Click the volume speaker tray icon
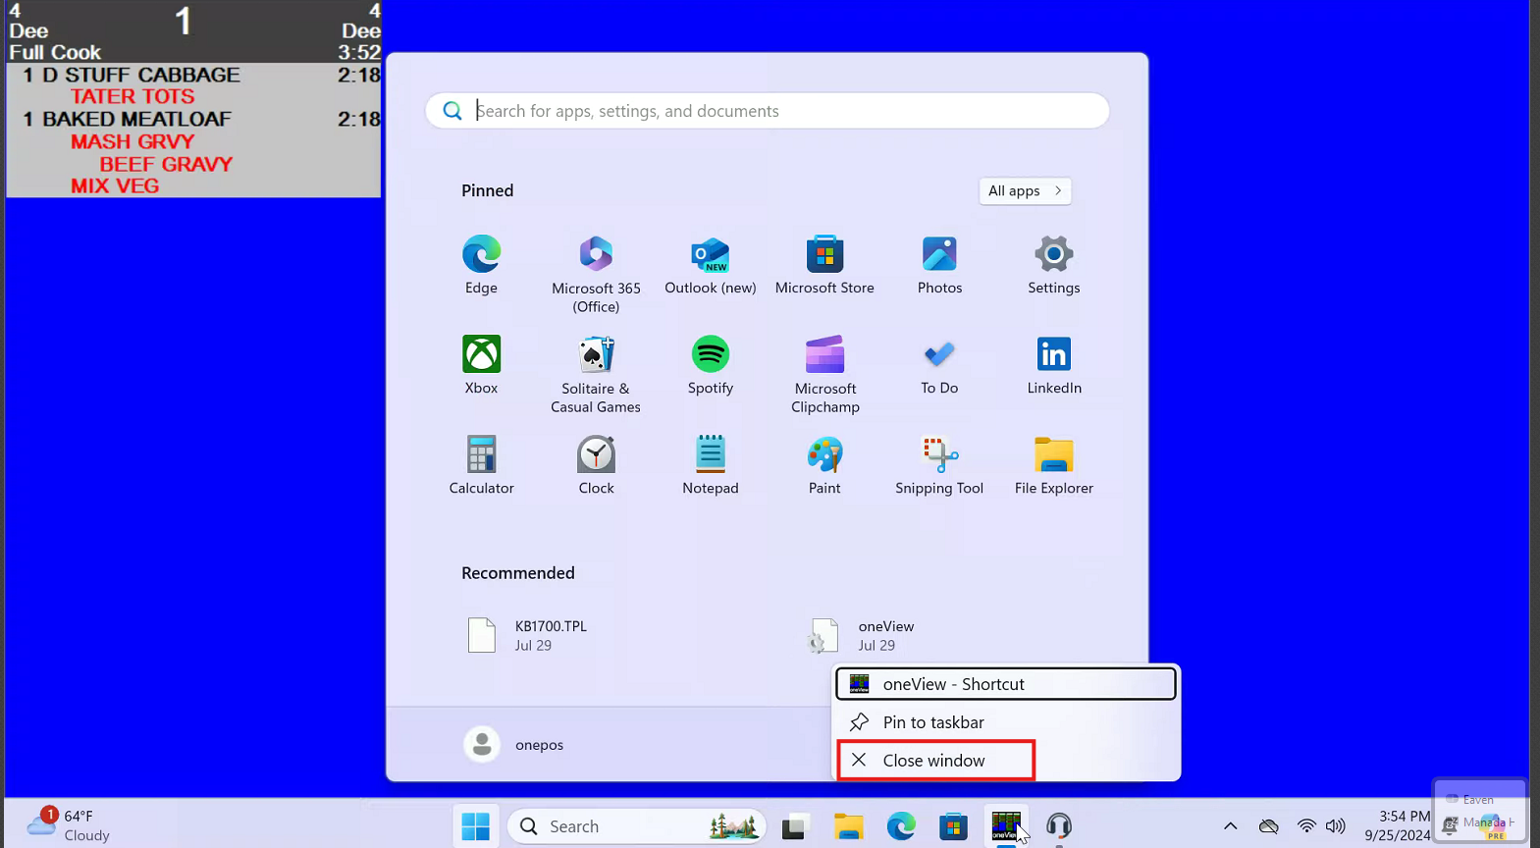Viewport: 1540px width, 848px height. coord(1336,826)
